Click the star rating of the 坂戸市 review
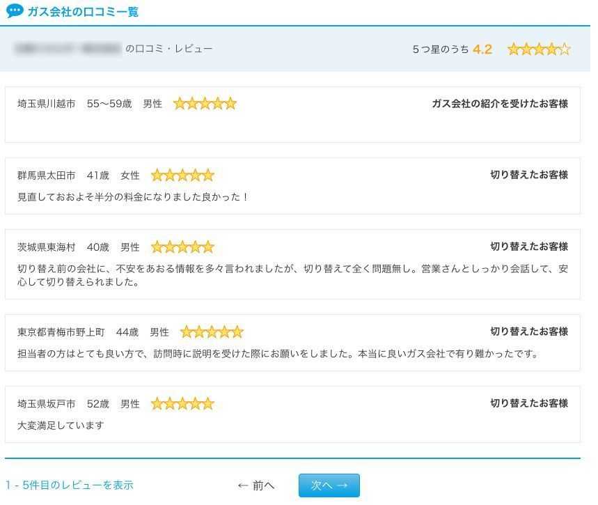 click(x=182, y=404)
